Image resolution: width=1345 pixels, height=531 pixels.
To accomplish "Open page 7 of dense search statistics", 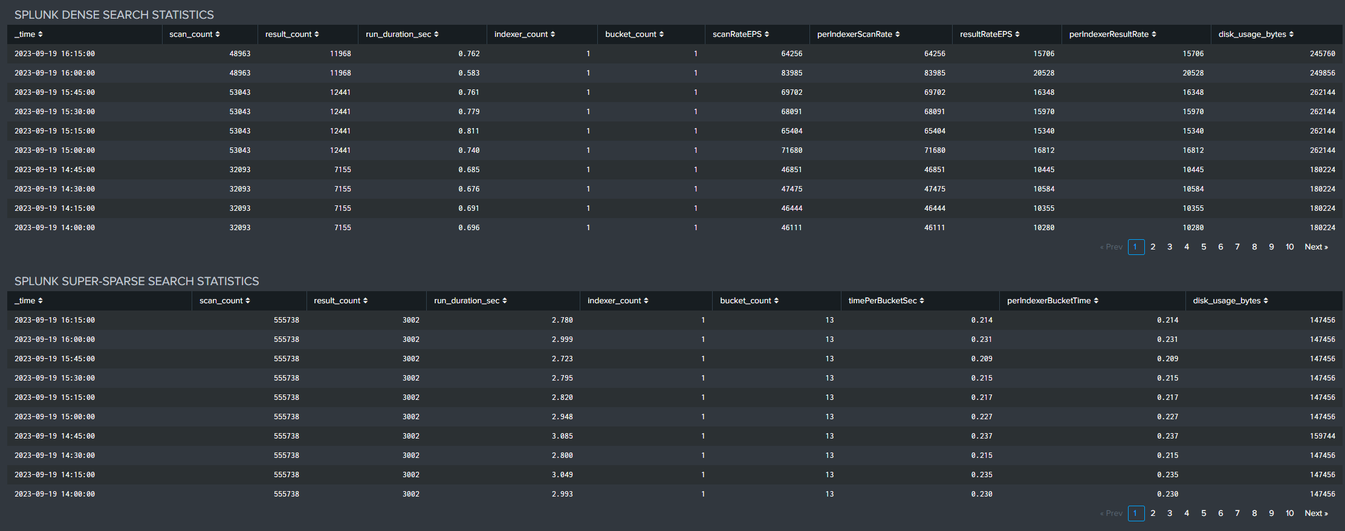I will point(1237,247).
